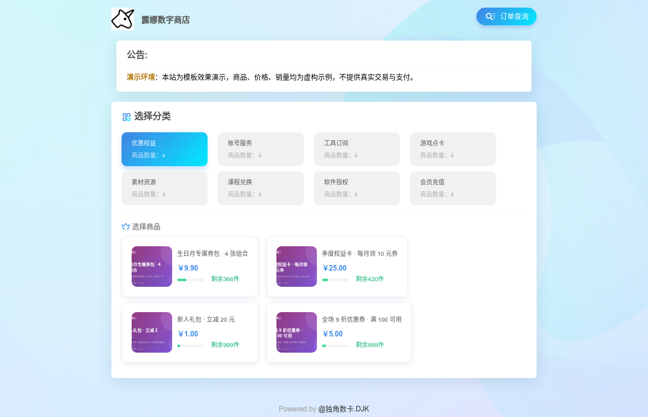Click the 全场 9 折优惠券 product thumbnail
The width and height of the screenshot is (648, 417).
(x=297, y=332)
